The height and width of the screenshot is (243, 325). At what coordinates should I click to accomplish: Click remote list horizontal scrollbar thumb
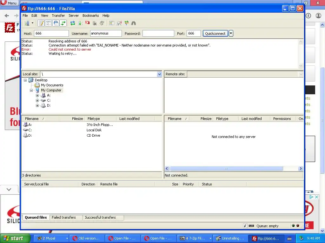226,169
